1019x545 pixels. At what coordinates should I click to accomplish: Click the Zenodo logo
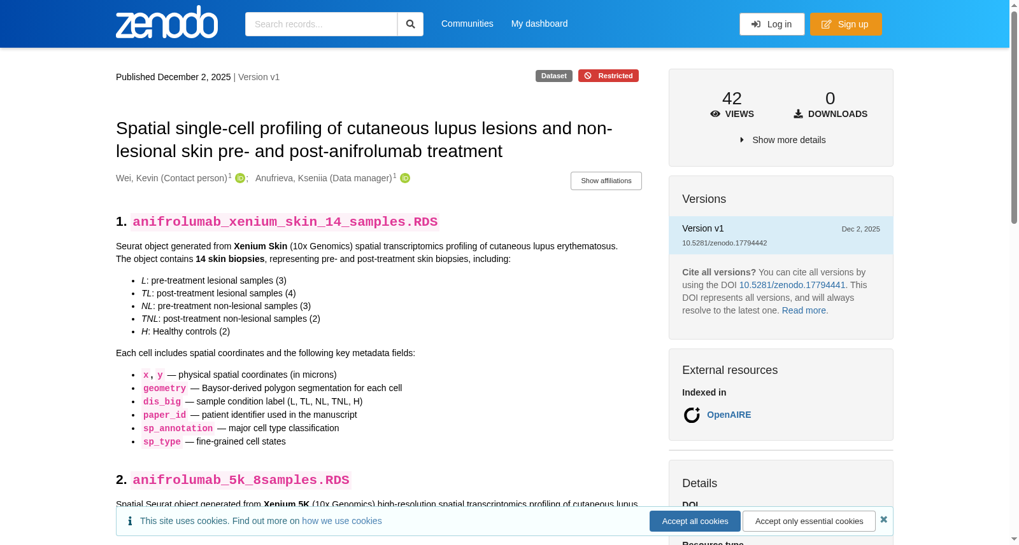(x=167, y=22)
